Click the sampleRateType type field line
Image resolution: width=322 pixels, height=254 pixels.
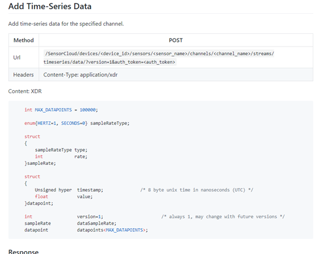tap(61, 150)
